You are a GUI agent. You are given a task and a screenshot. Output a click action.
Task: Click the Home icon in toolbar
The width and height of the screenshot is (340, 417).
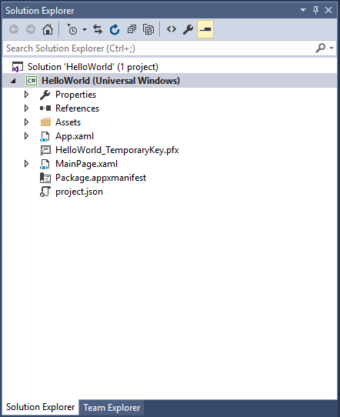click(48, 29)
